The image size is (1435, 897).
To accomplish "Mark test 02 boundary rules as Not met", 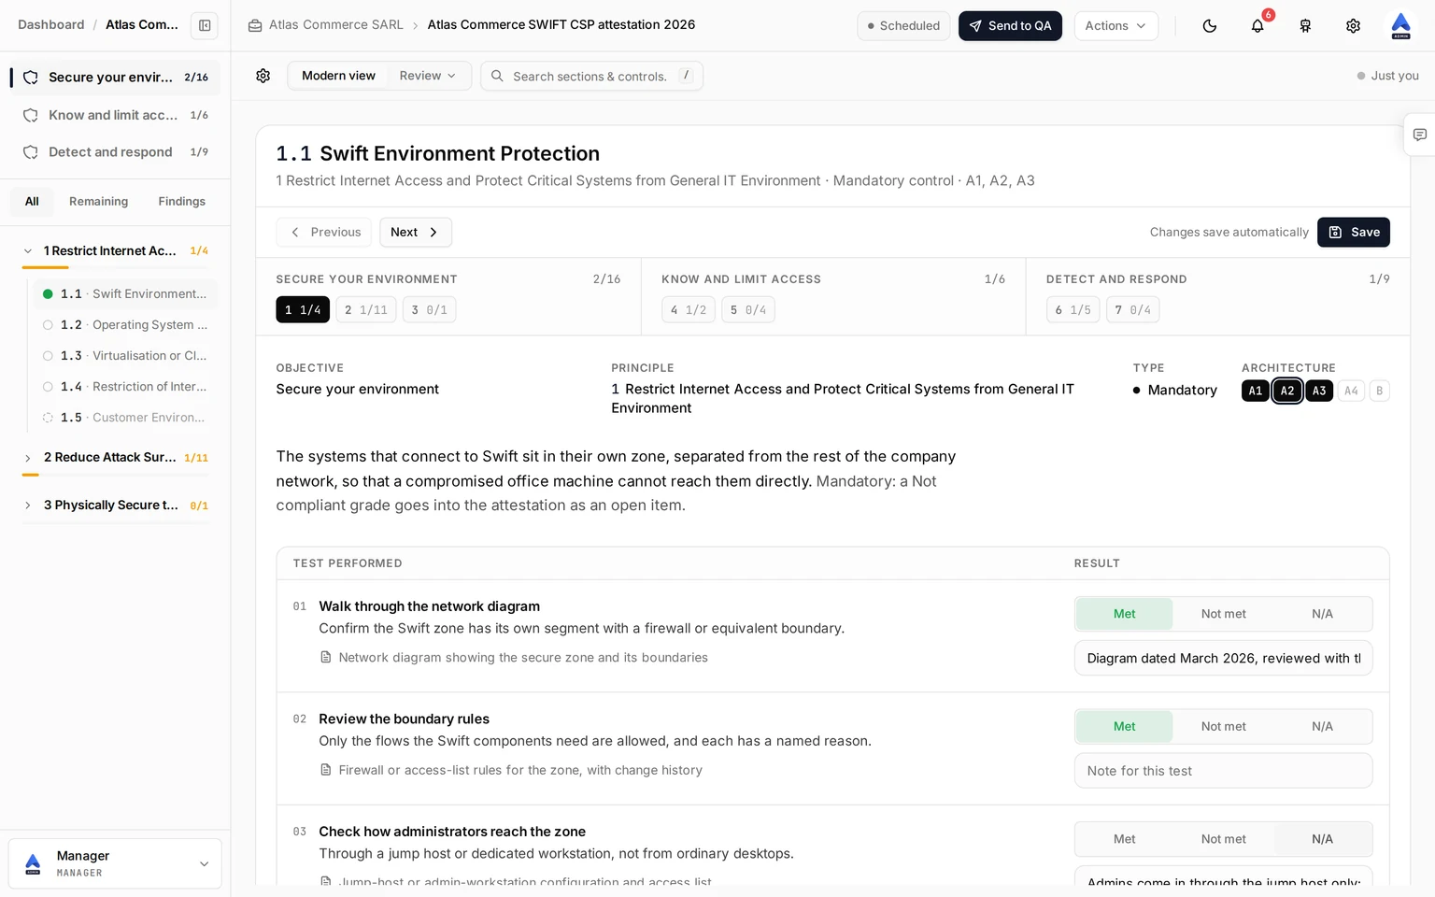I will (x=1223, y=726).
